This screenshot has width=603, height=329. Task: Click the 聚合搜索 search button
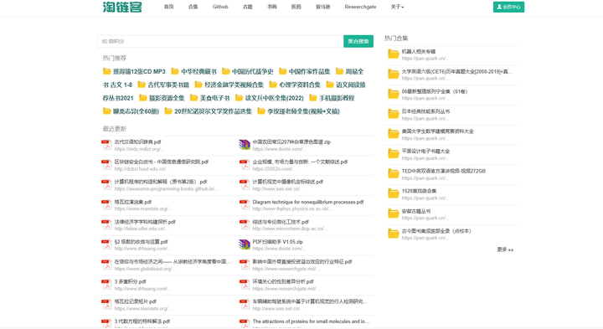tap(358, 41)
